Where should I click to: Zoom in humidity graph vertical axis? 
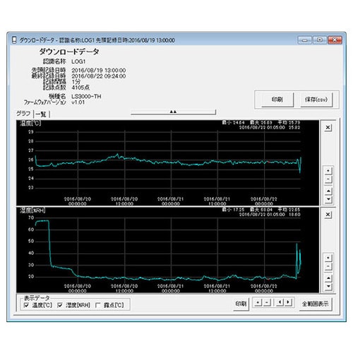click(x=328, y=258)
